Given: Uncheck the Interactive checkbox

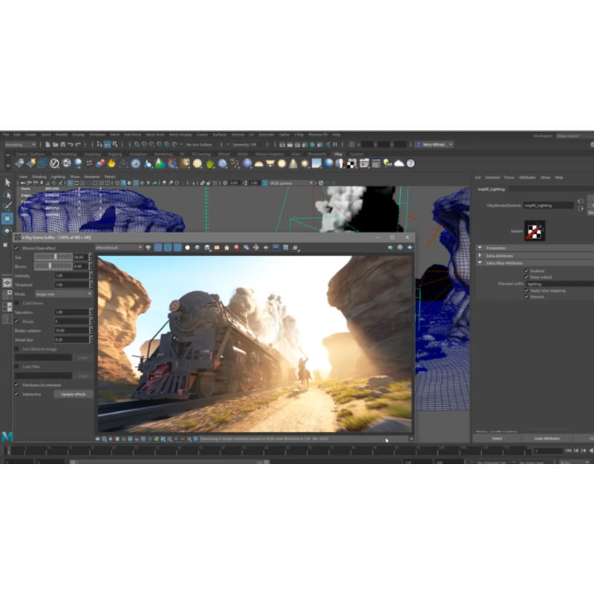Looking at the screenshot, I should pos(17,394).
